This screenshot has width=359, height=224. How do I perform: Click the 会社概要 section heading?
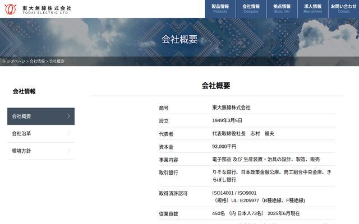pos(216,86)
